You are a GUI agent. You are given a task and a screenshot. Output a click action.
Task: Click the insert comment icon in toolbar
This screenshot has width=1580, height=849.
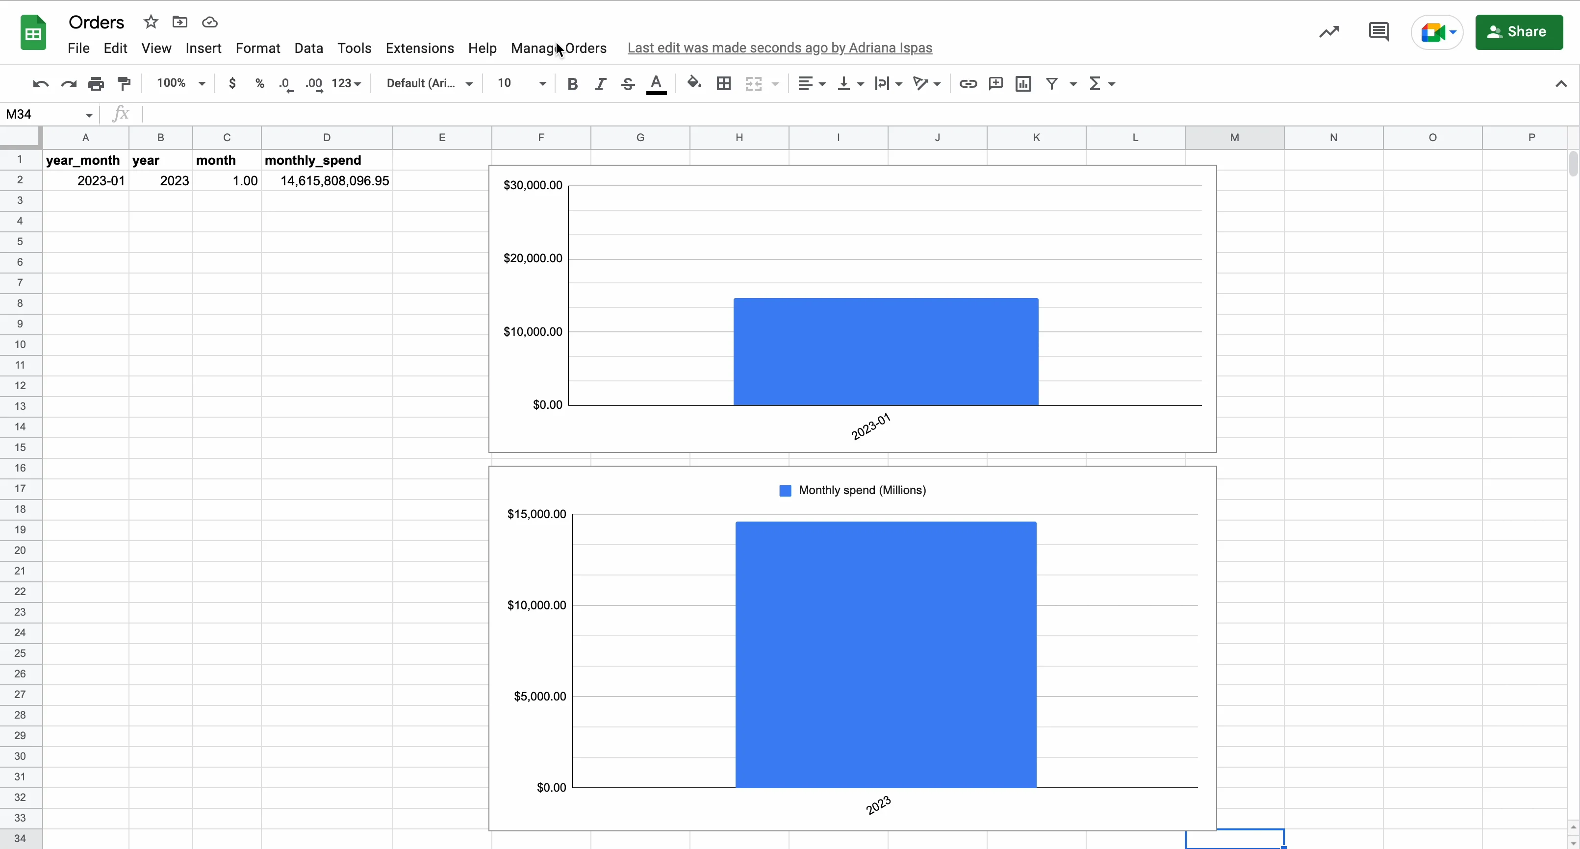point(995,83)
